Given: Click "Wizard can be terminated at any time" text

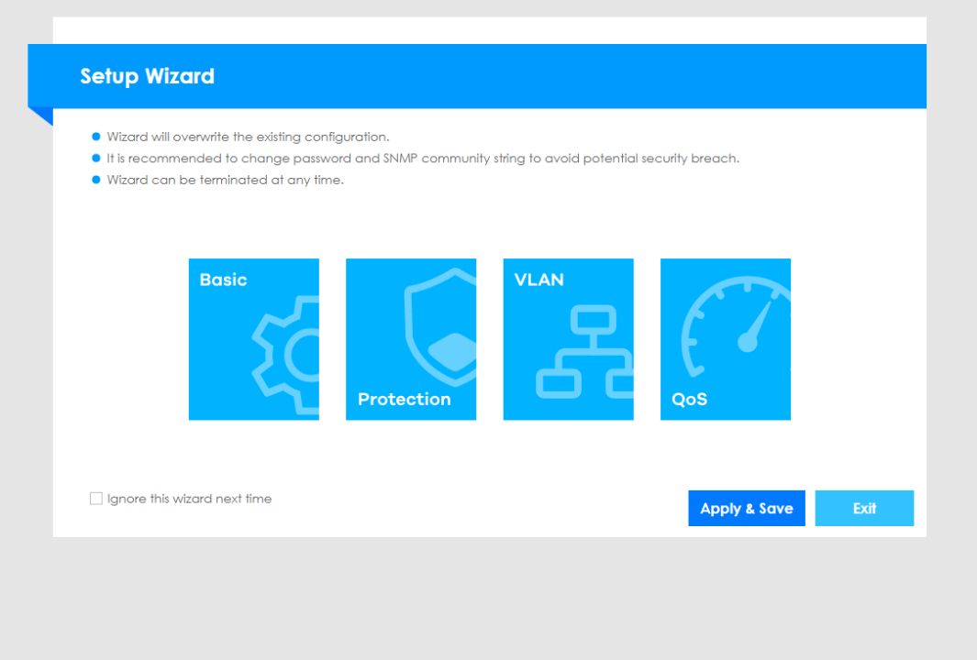Looking at the screenshot, I should pyautogui.click(x=225, y=180).
